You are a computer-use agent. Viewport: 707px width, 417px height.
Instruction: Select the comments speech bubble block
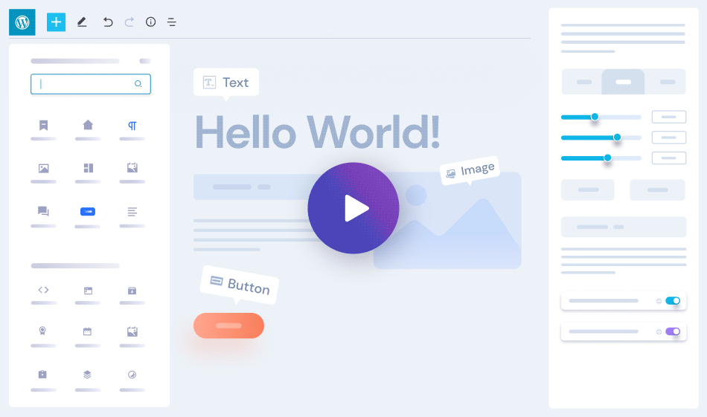coord(43,211)
